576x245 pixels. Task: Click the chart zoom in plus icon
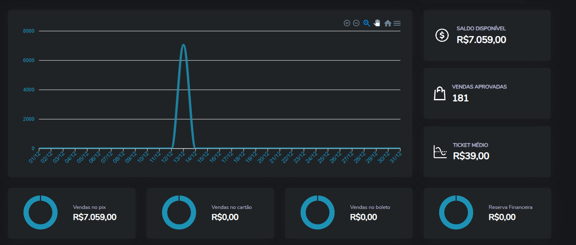347,23
